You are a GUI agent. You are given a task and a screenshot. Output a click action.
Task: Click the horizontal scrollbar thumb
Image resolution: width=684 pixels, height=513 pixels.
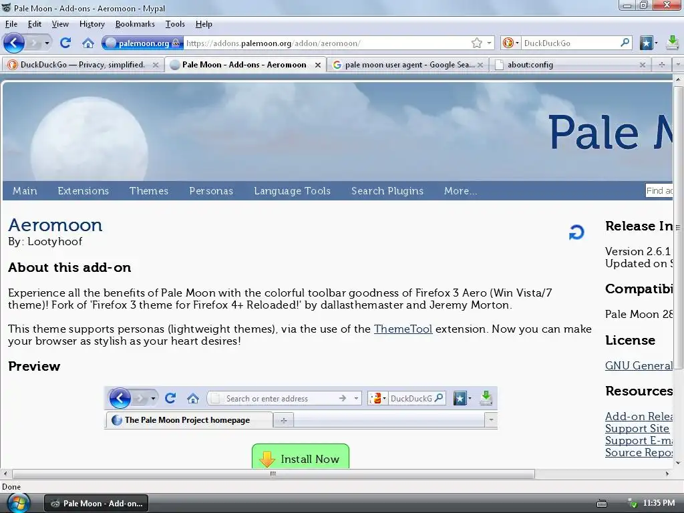pyautogui.click(x=273, y=474)
